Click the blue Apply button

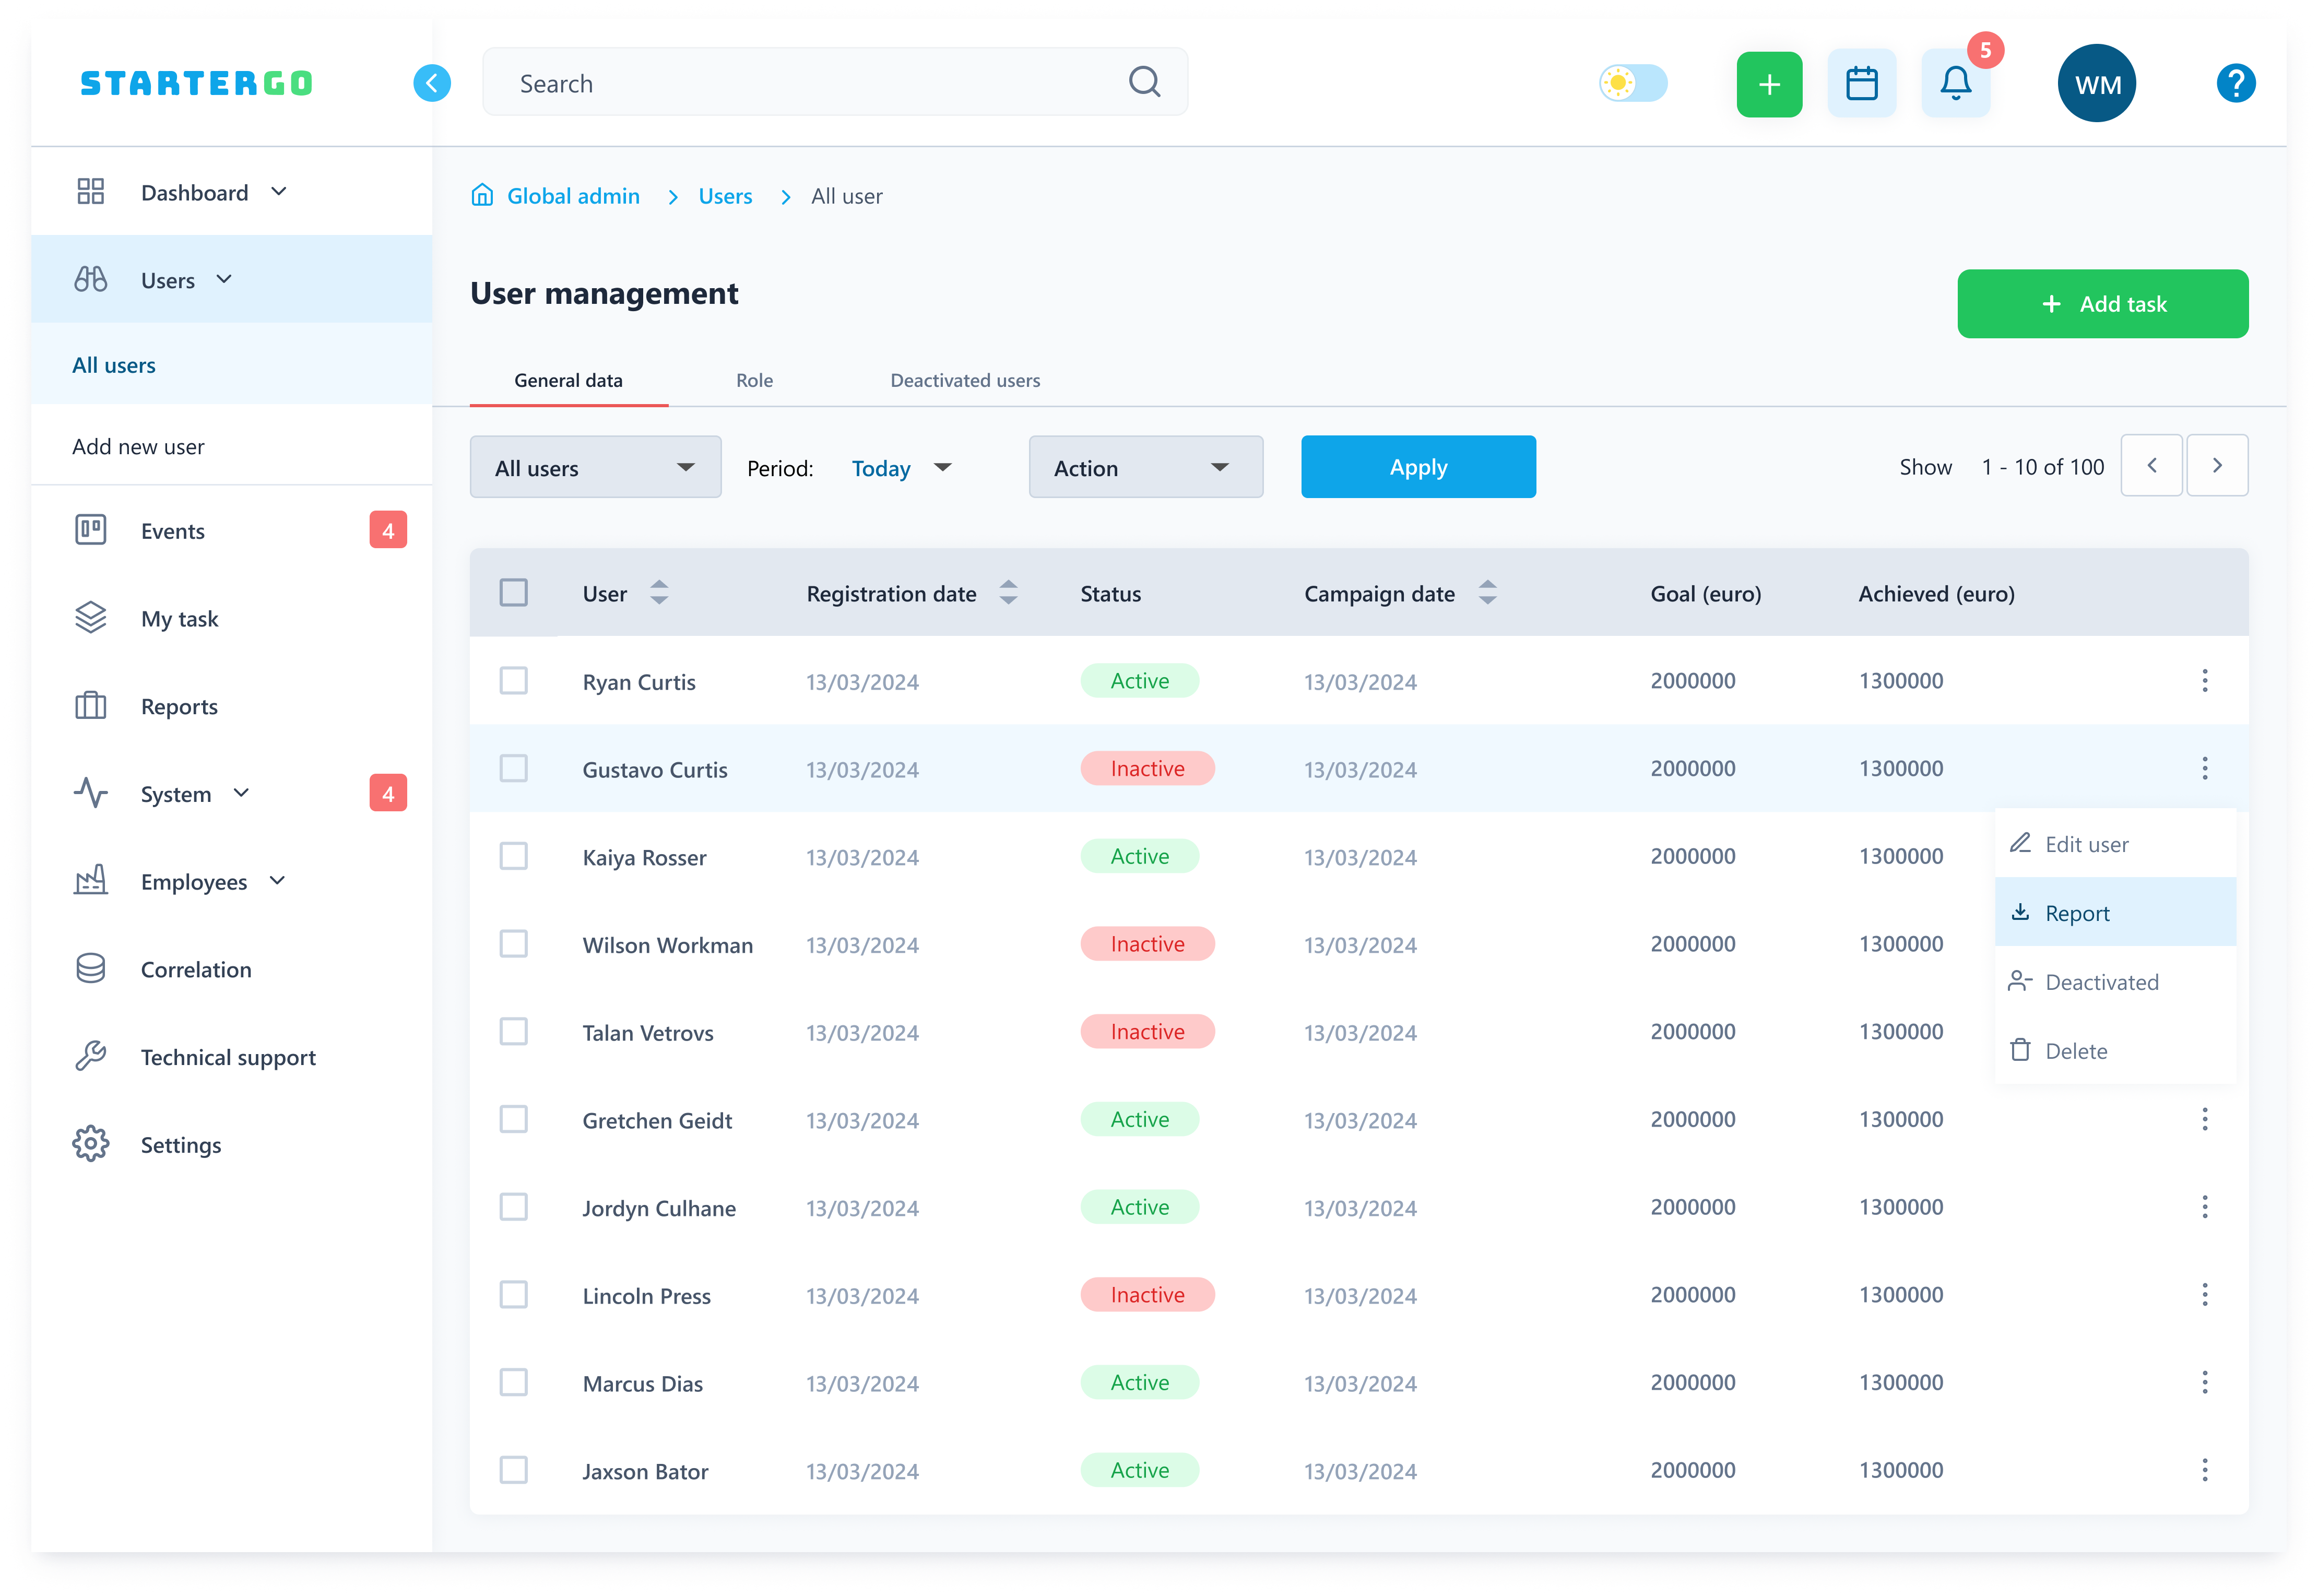click(1417, 467)
